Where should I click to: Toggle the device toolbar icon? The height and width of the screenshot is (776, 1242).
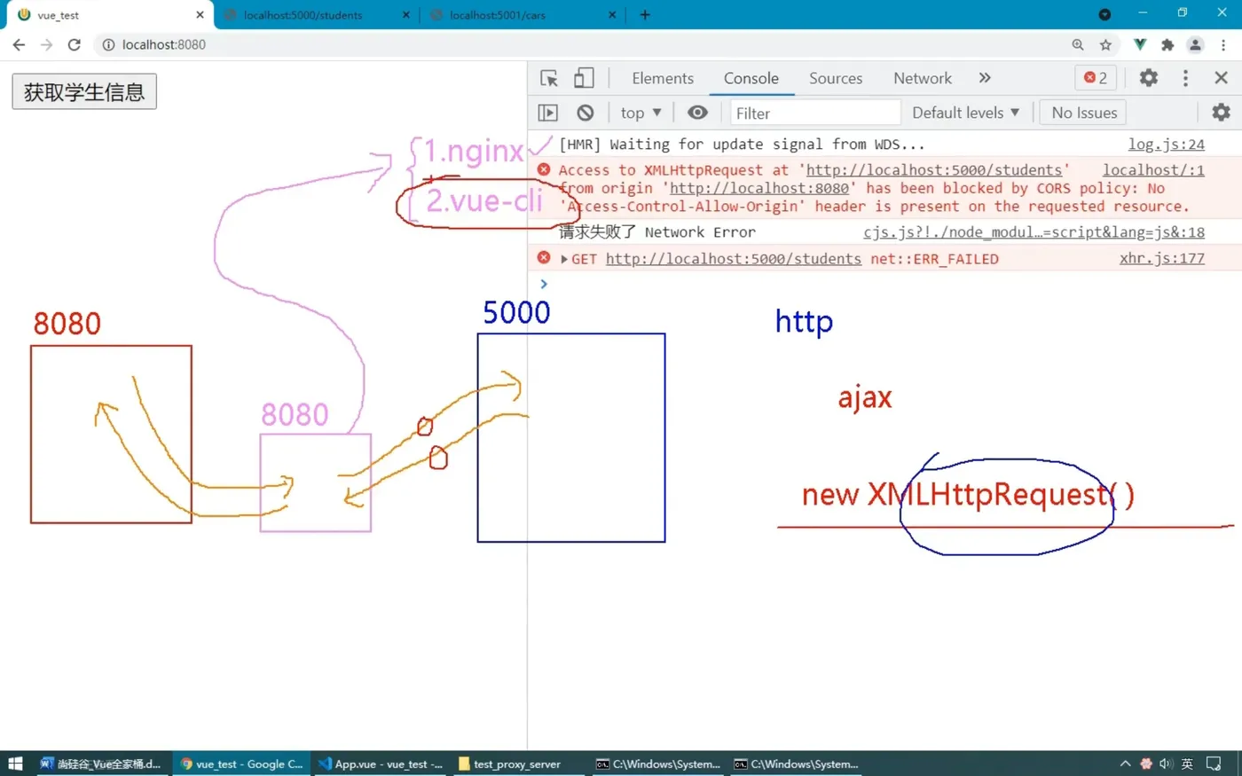pos(583,78)
